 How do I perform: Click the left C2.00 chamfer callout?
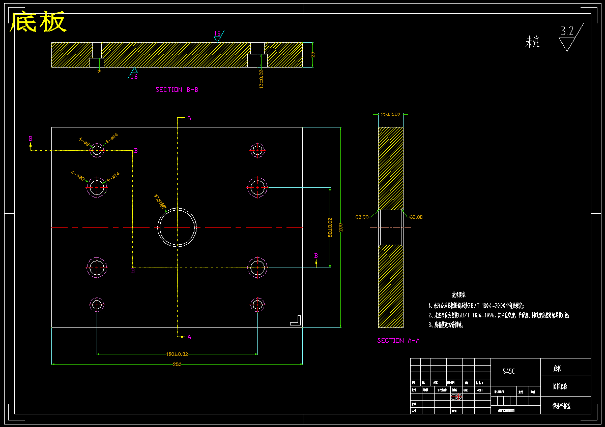point(362,217)
